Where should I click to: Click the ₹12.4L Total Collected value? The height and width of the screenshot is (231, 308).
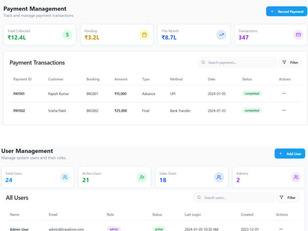17,37
